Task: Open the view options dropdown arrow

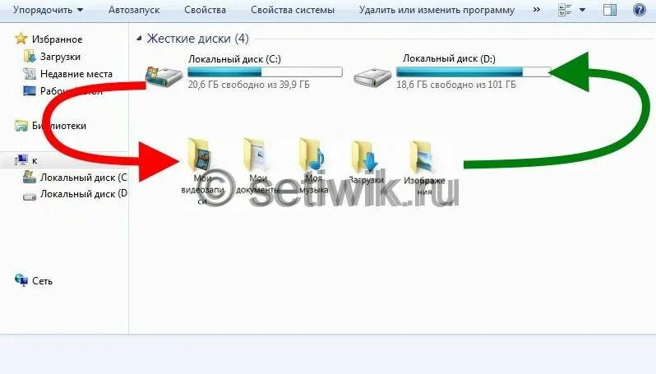Action: (x=582, y=10)
